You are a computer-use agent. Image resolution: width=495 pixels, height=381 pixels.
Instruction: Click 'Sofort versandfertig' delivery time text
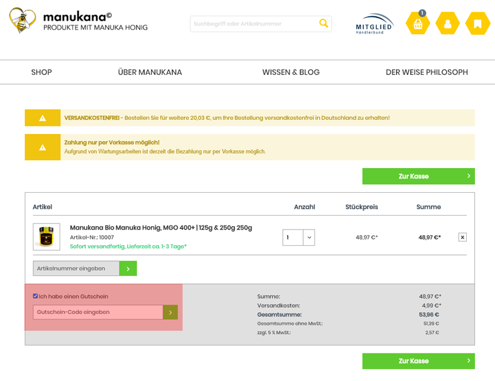coord(128,246)
